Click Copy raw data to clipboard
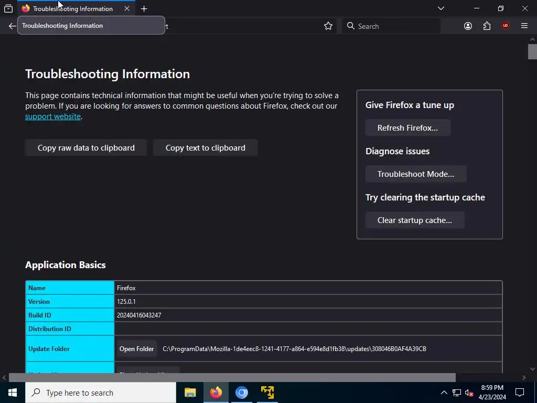The height and width of the screenshot is (403, 537). coord(86,147)
